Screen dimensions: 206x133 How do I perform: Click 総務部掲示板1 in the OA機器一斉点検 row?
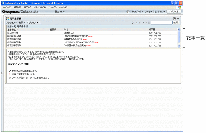coord(14,46)
